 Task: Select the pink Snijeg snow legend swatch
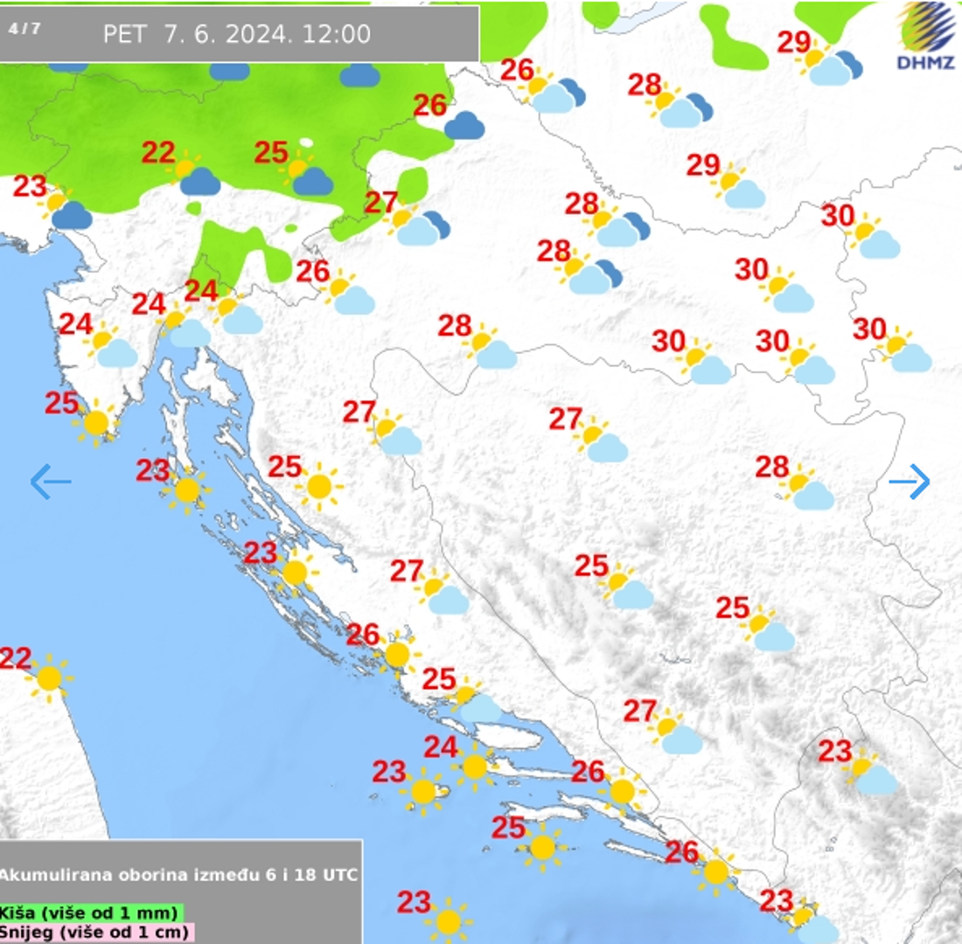pos(95,933)
